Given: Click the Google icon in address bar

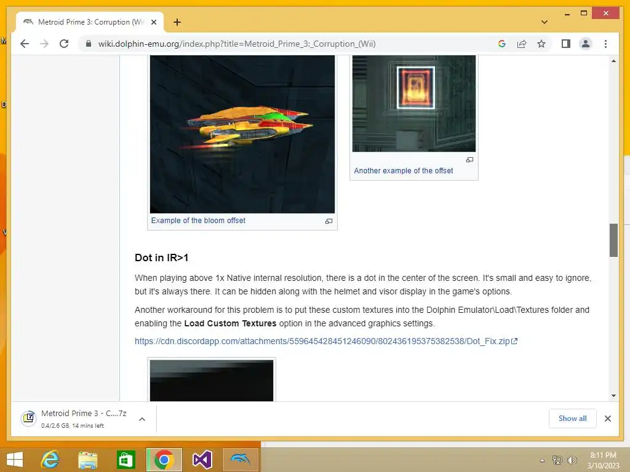Looking at the screenshot, I should pyautogui.click(x=502, y=44).
